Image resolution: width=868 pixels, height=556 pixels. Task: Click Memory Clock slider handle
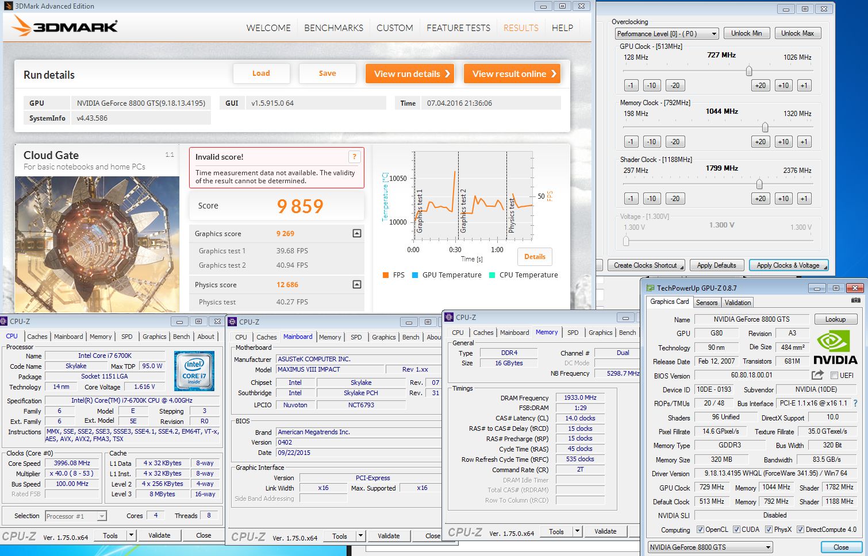(765, 127)
